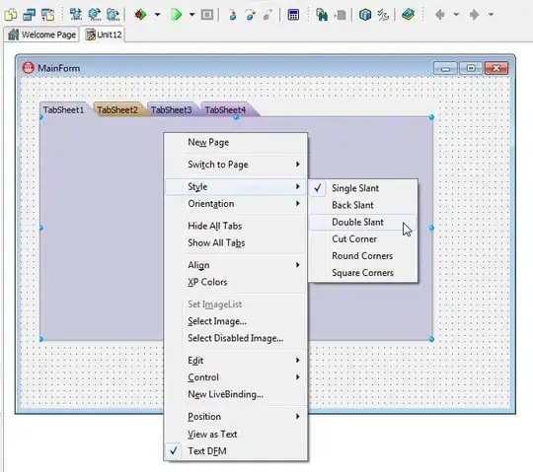
Task: Click the Back navigation arrow icon
Action: [440, 15]
